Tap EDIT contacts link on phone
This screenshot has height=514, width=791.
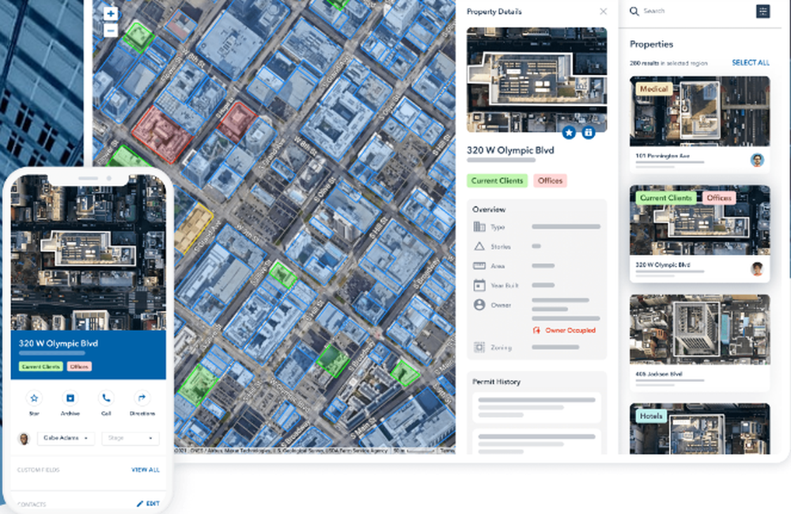point(149,504)
